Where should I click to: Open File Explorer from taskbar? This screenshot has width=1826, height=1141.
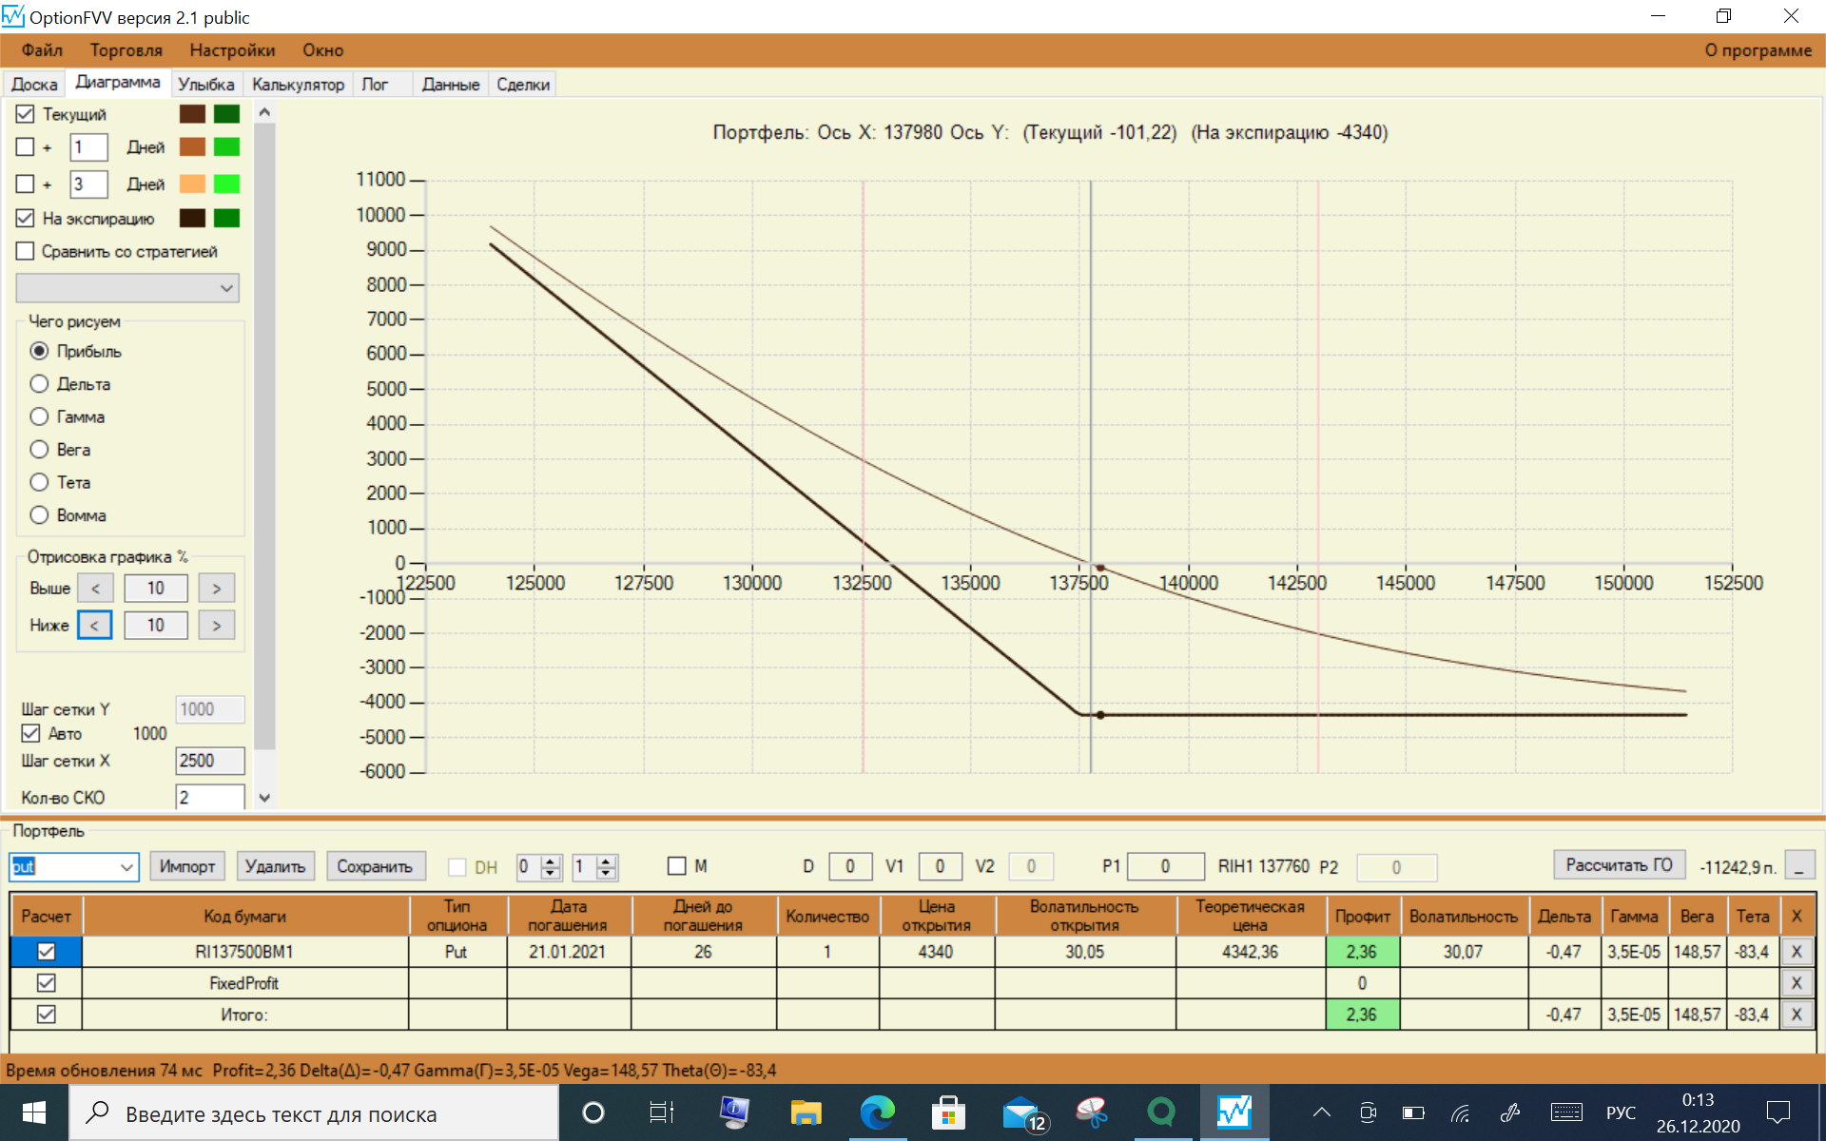[x=806, y=1112]
